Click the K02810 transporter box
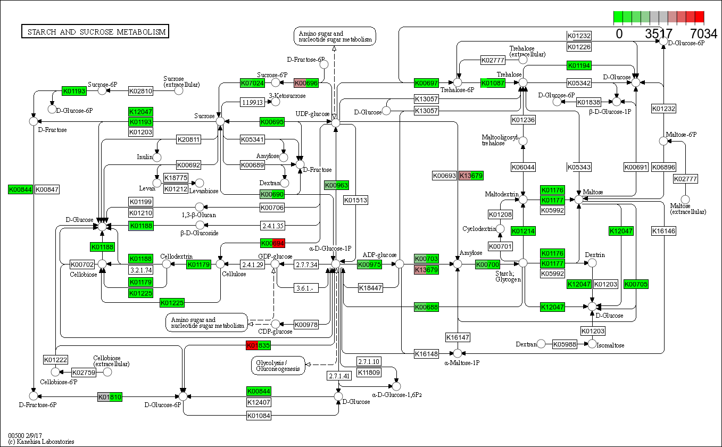 click(141, 91)
